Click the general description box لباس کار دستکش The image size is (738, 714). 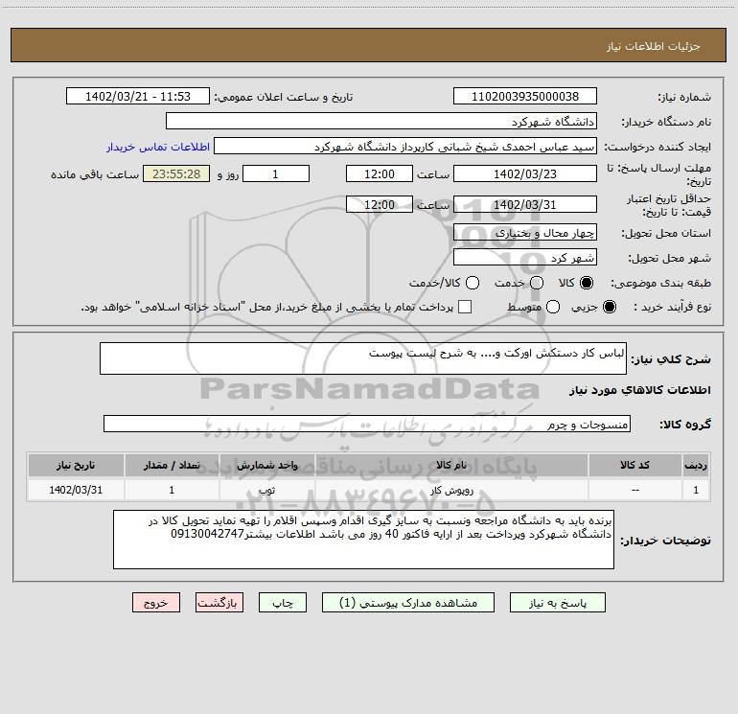[363, 358]
